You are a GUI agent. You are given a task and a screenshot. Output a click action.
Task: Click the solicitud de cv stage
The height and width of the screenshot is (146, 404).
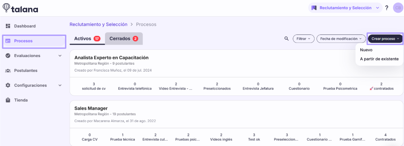pyautogui.click(x=94, y=86)
